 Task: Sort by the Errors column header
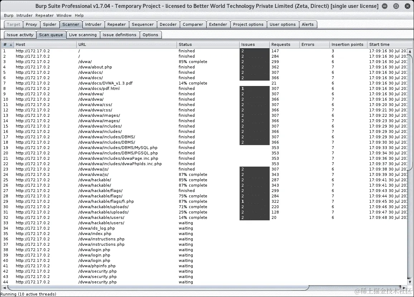point(315,44)
